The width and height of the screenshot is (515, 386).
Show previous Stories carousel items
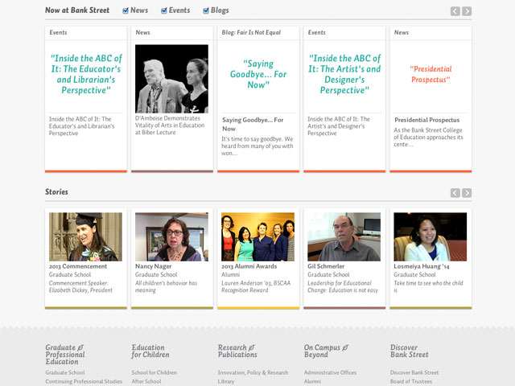point(455,193)
